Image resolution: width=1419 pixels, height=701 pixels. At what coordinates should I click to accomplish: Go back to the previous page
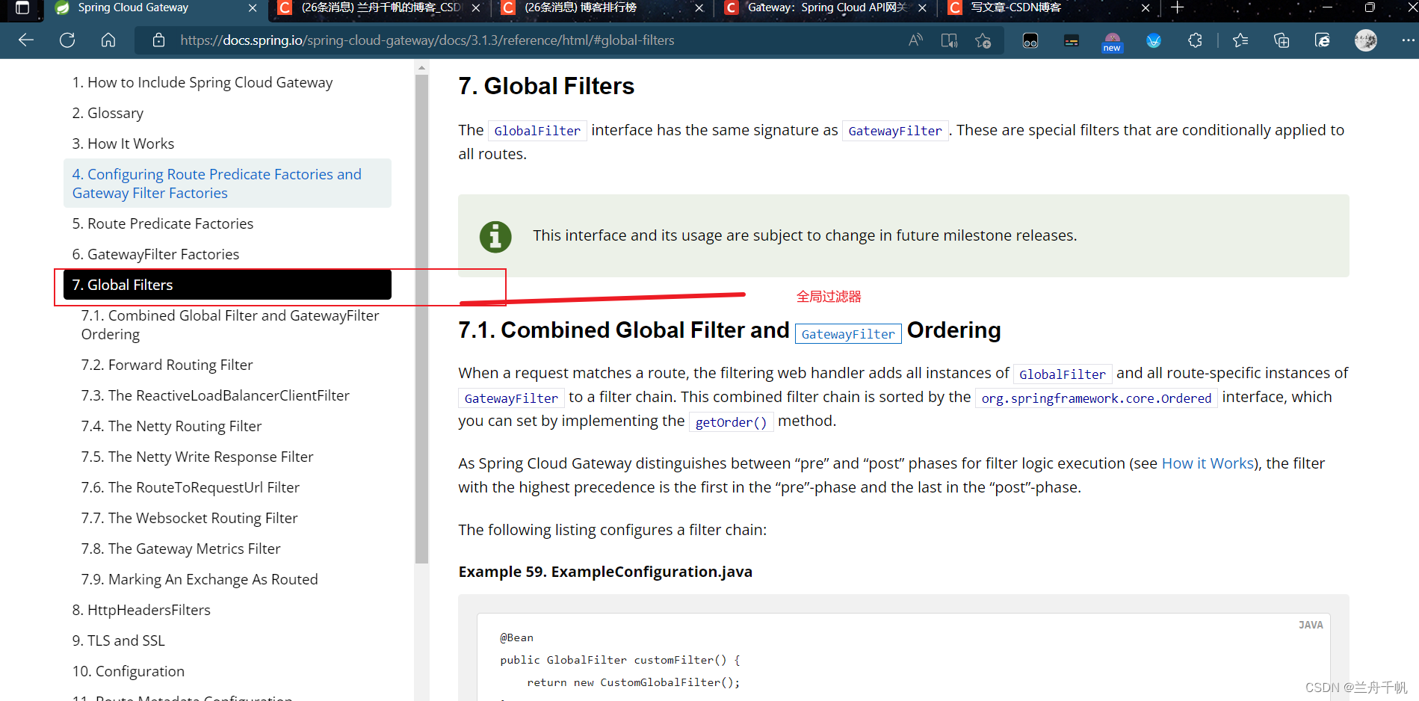pyautogui.click(x=26, y=40)
